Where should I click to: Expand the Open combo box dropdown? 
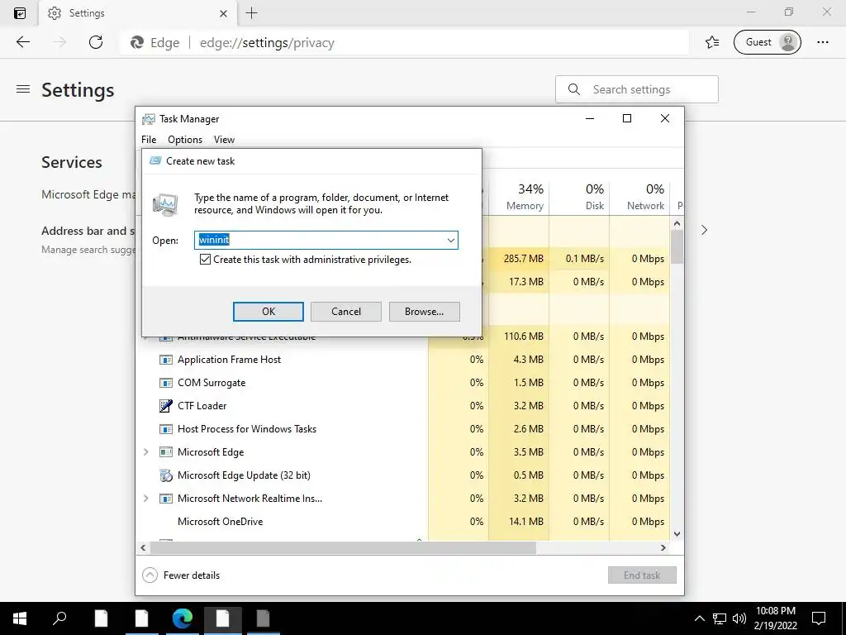click(451, 241)
